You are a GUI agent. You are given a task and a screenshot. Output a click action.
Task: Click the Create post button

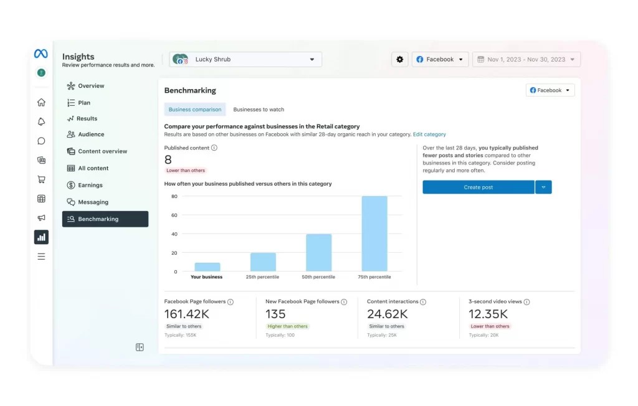pyautogui.click(x=478, y=187)
